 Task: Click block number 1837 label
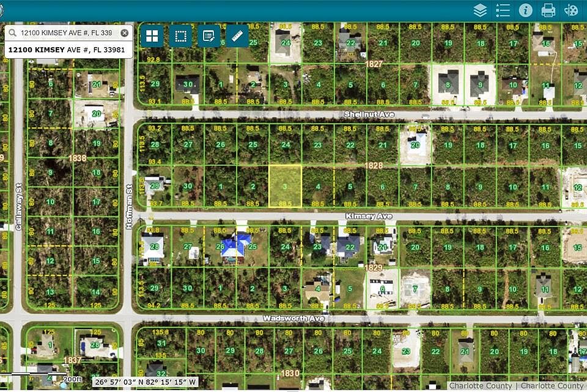tap(72, 360)
